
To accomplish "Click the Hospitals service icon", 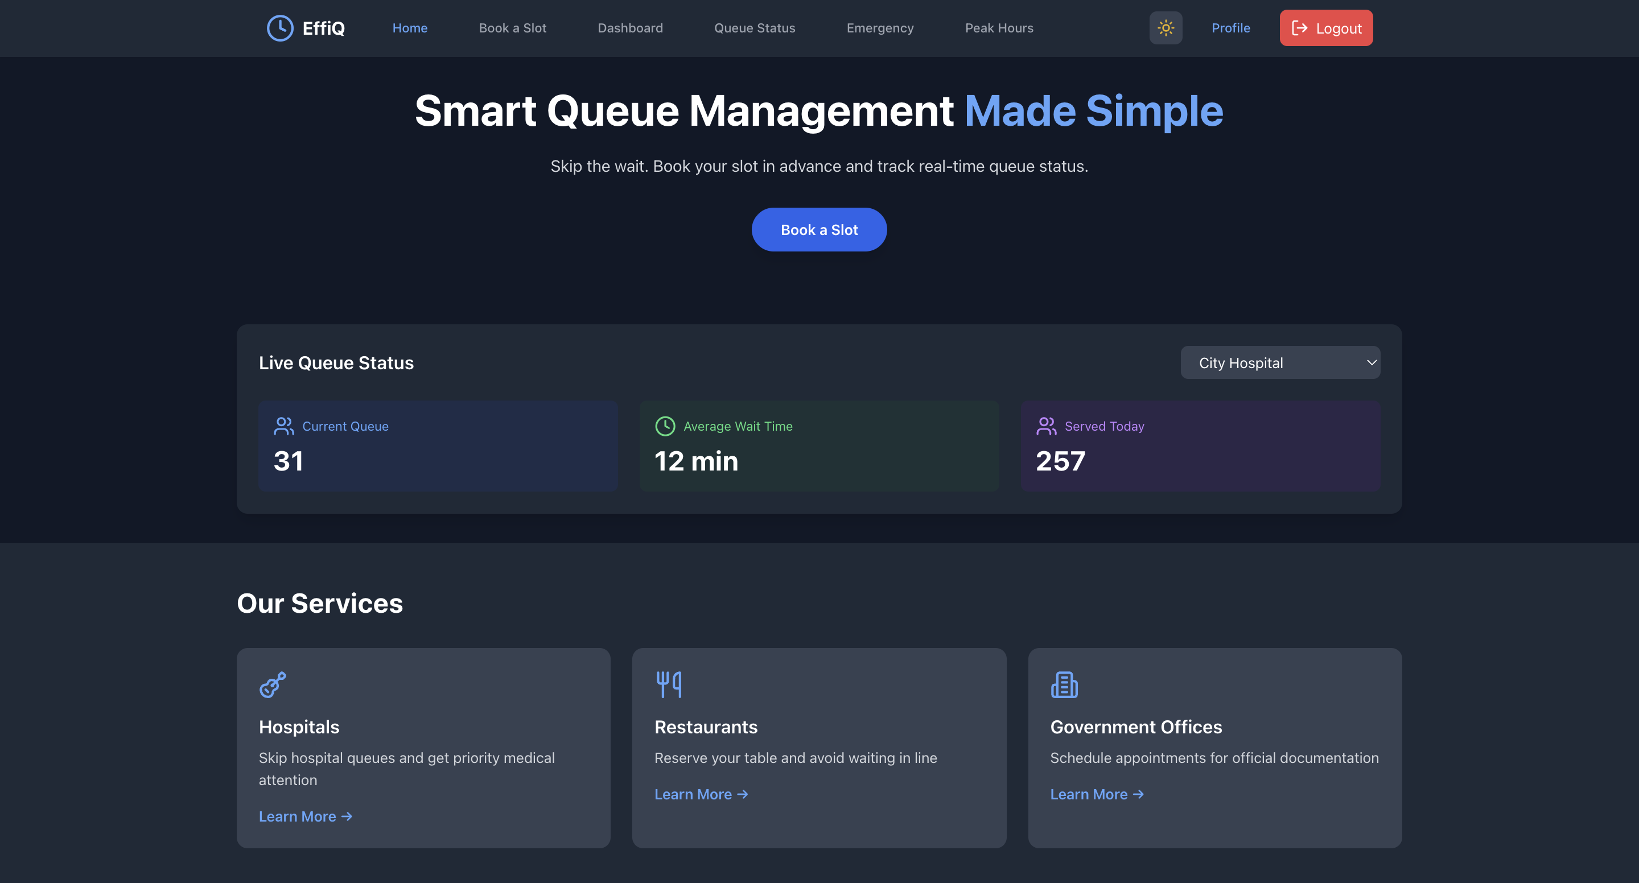I will (273, 684).
